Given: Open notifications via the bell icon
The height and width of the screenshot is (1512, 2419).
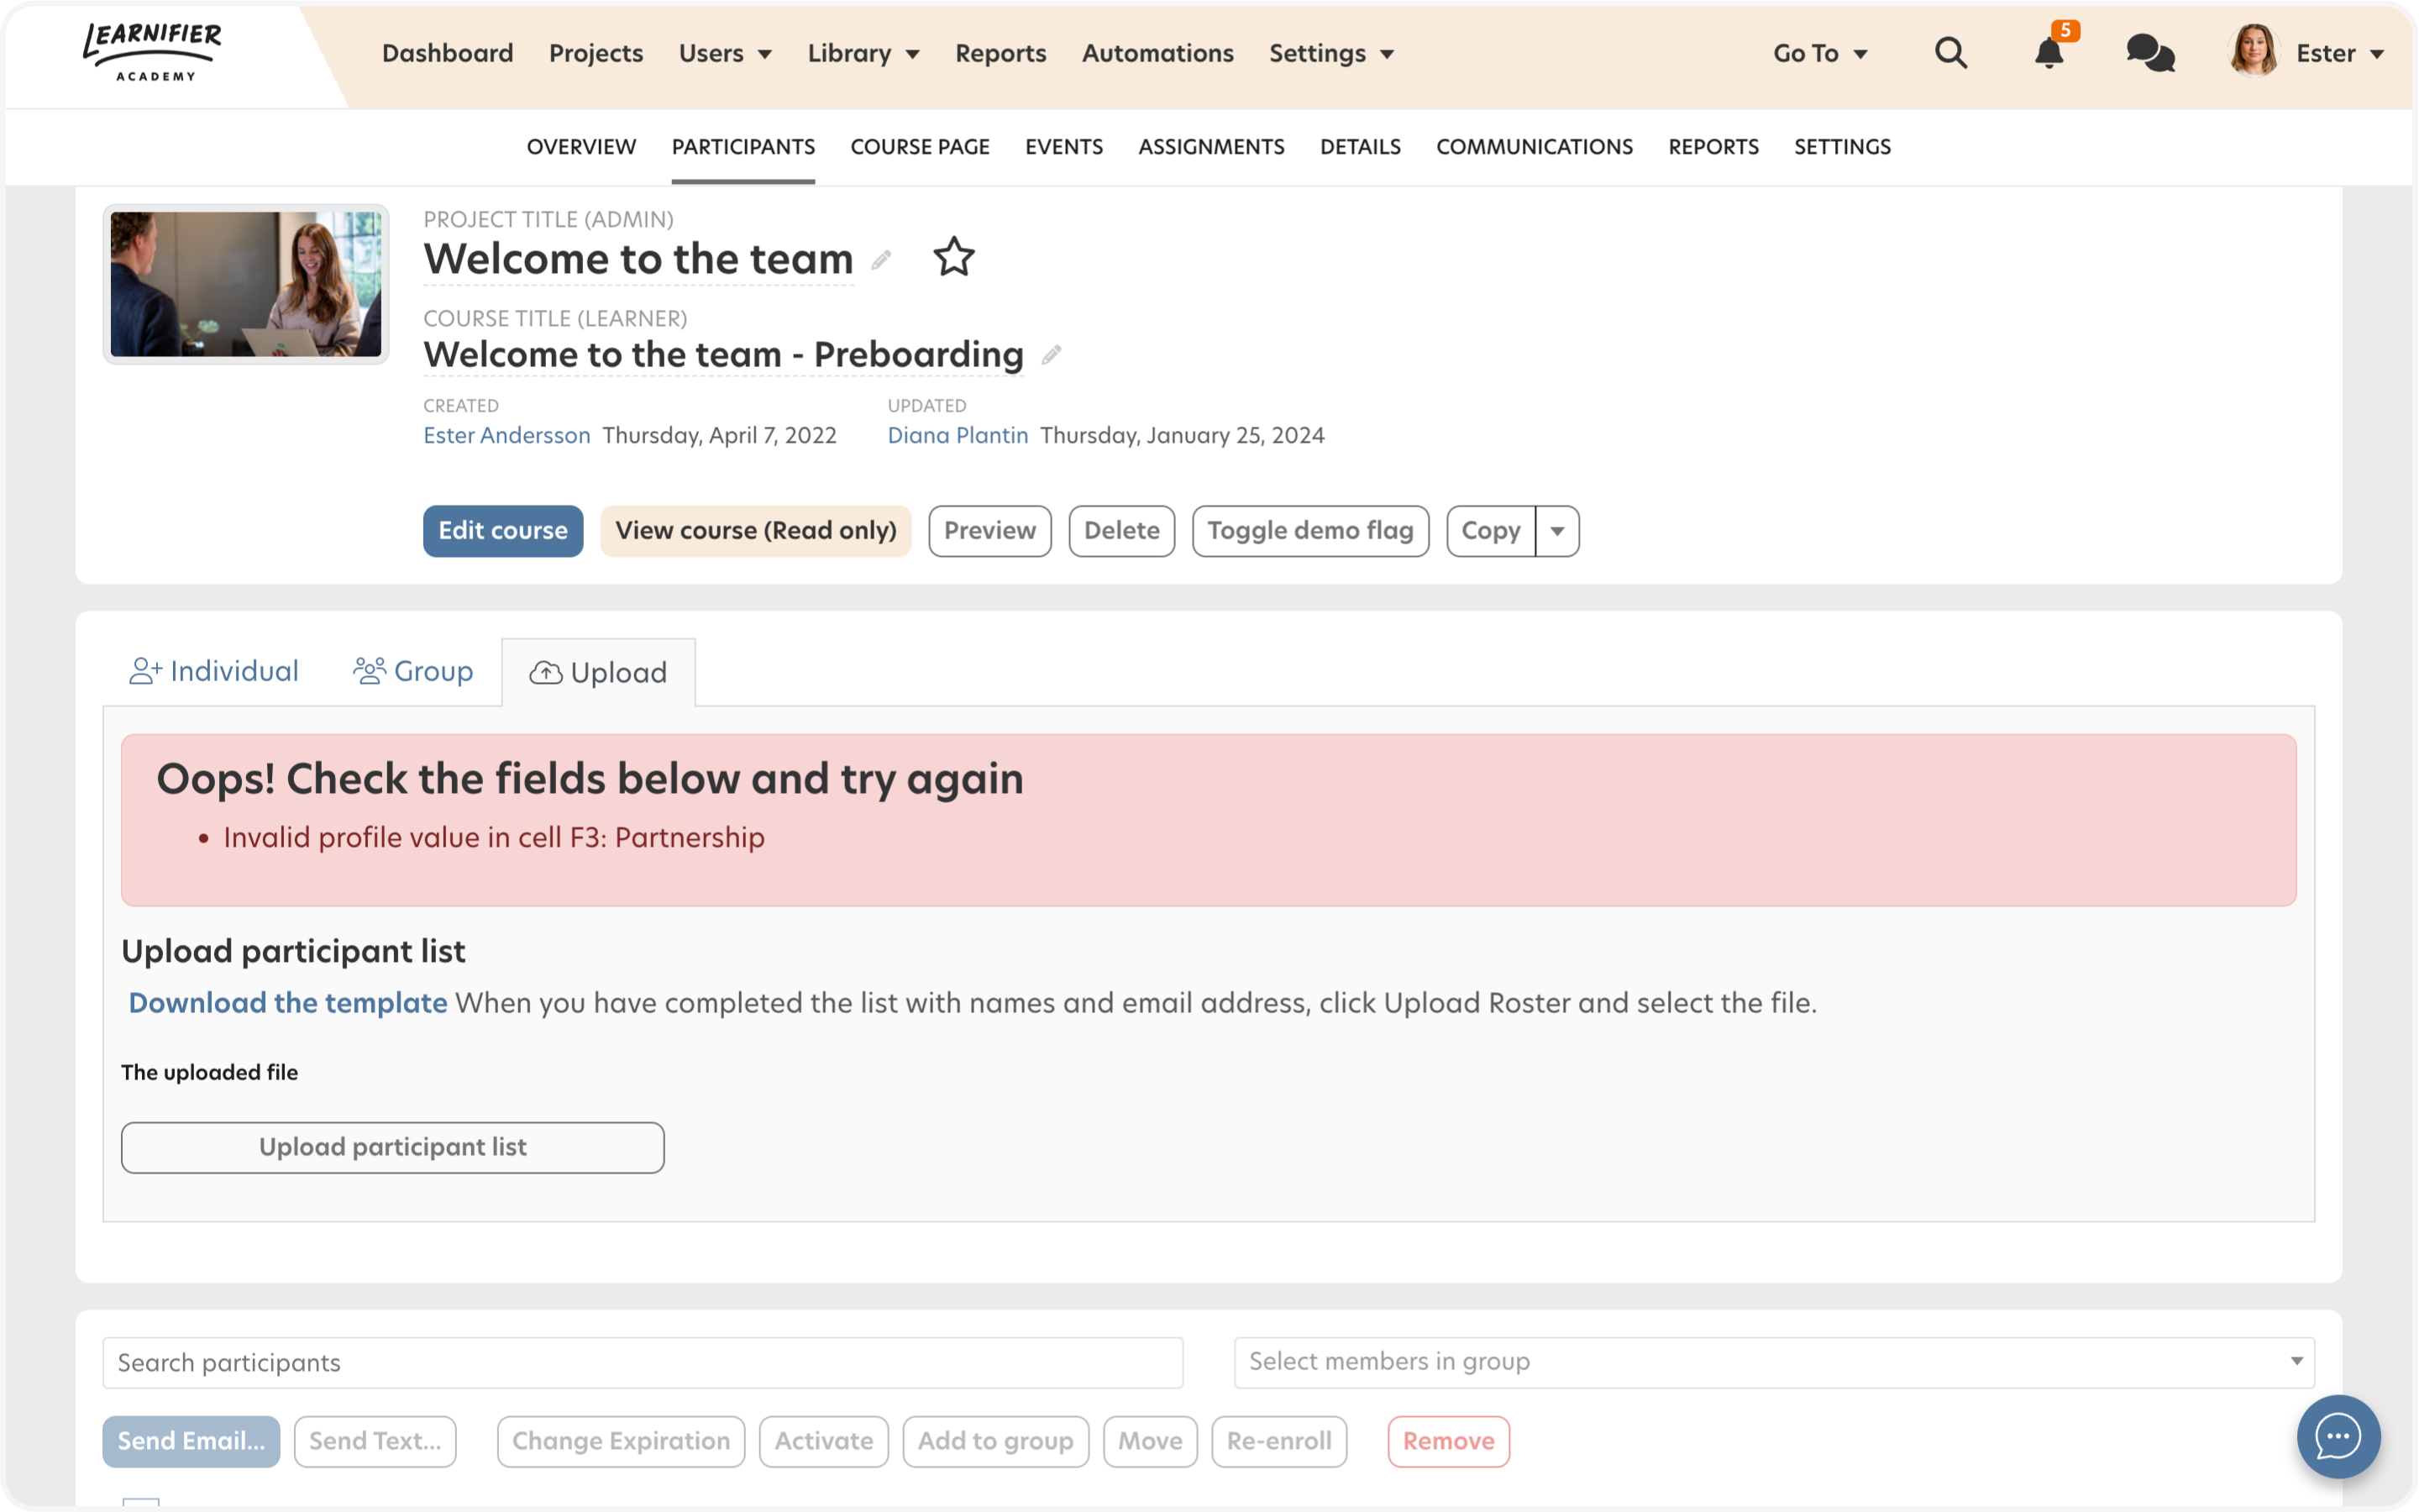Looking at the screenshot, I should tap(2049, 55).
